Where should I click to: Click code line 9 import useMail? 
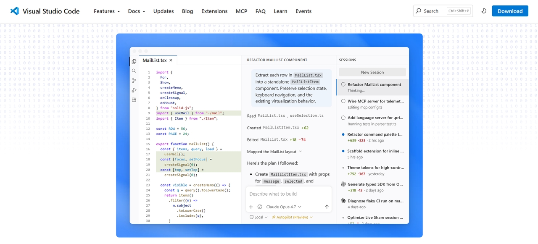click(190, 113)
